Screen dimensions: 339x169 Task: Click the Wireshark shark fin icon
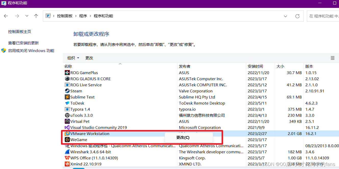pyautogui.click(x=67, y=152)
